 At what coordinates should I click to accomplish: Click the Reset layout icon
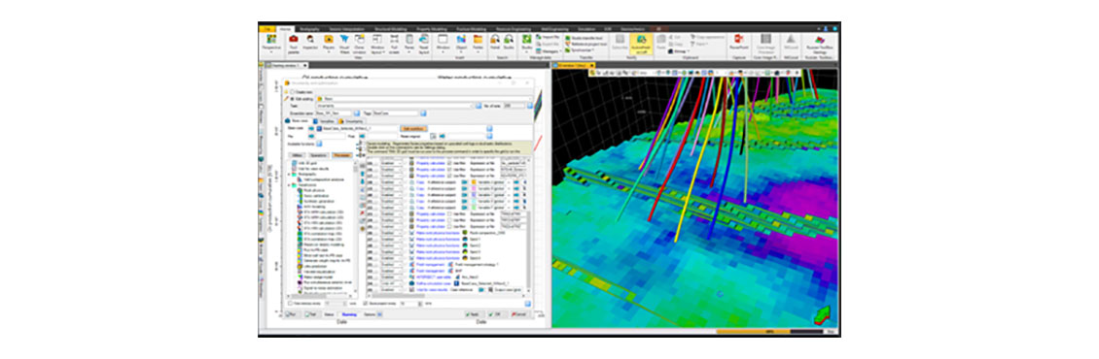pyautogui.click(x=423, y=45)
